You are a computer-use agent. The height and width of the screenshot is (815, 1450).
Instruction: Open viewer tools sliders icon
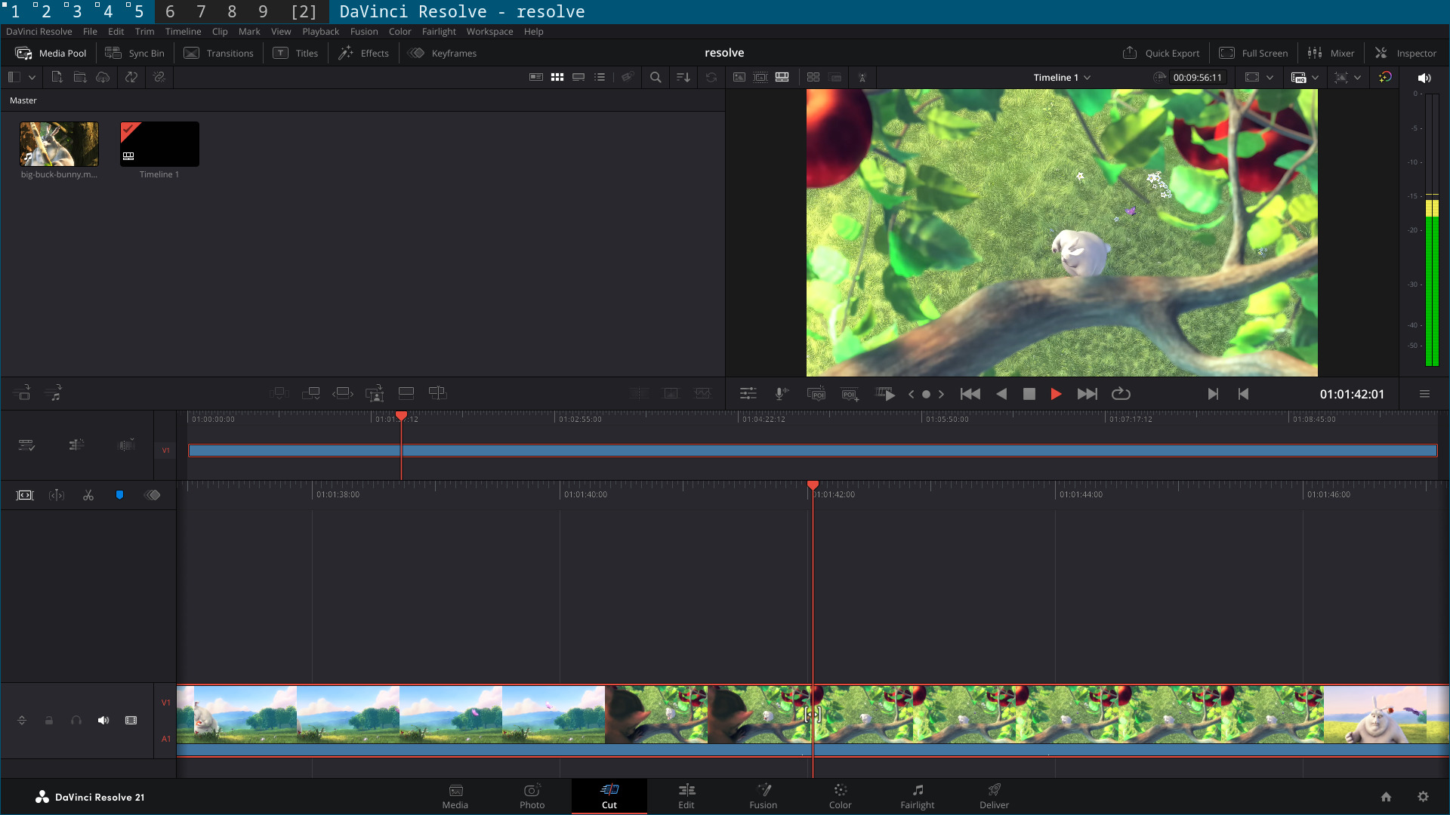coord(748,394)
